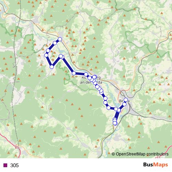
Task: Select the easternmost stop marker near the Bebra label
Action: coord(126,100)
